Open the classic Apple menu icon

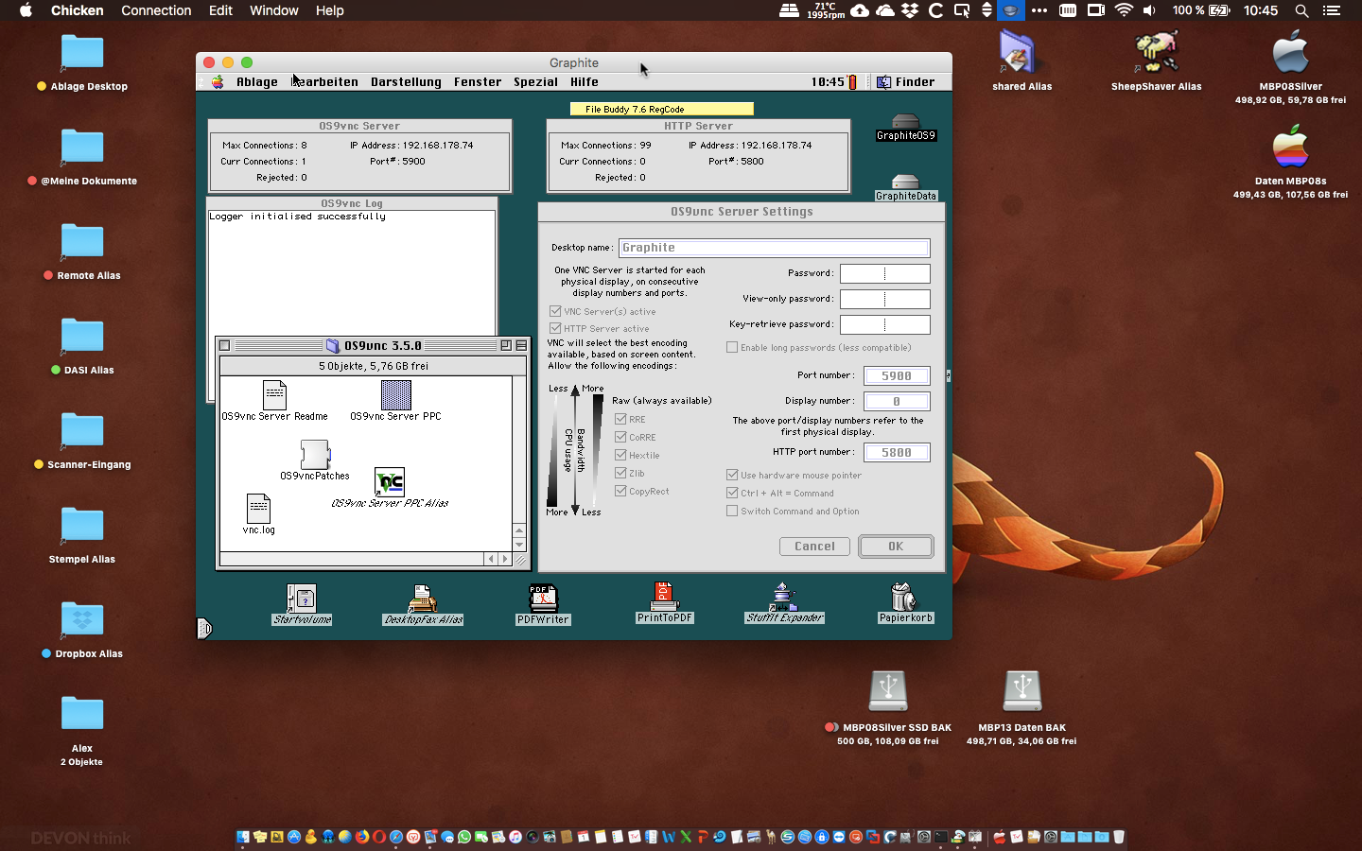tap(218, 82)
